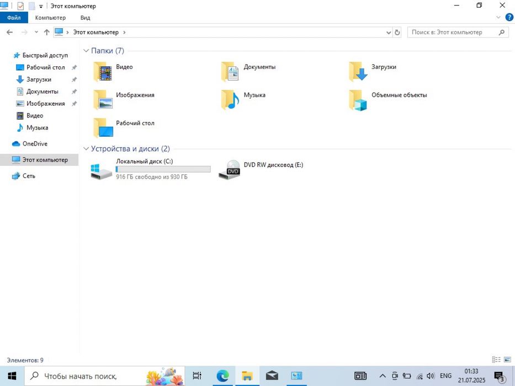Open the clock showing 01:33 21.07.2025

pyautogui.click(x=471, y=376)
